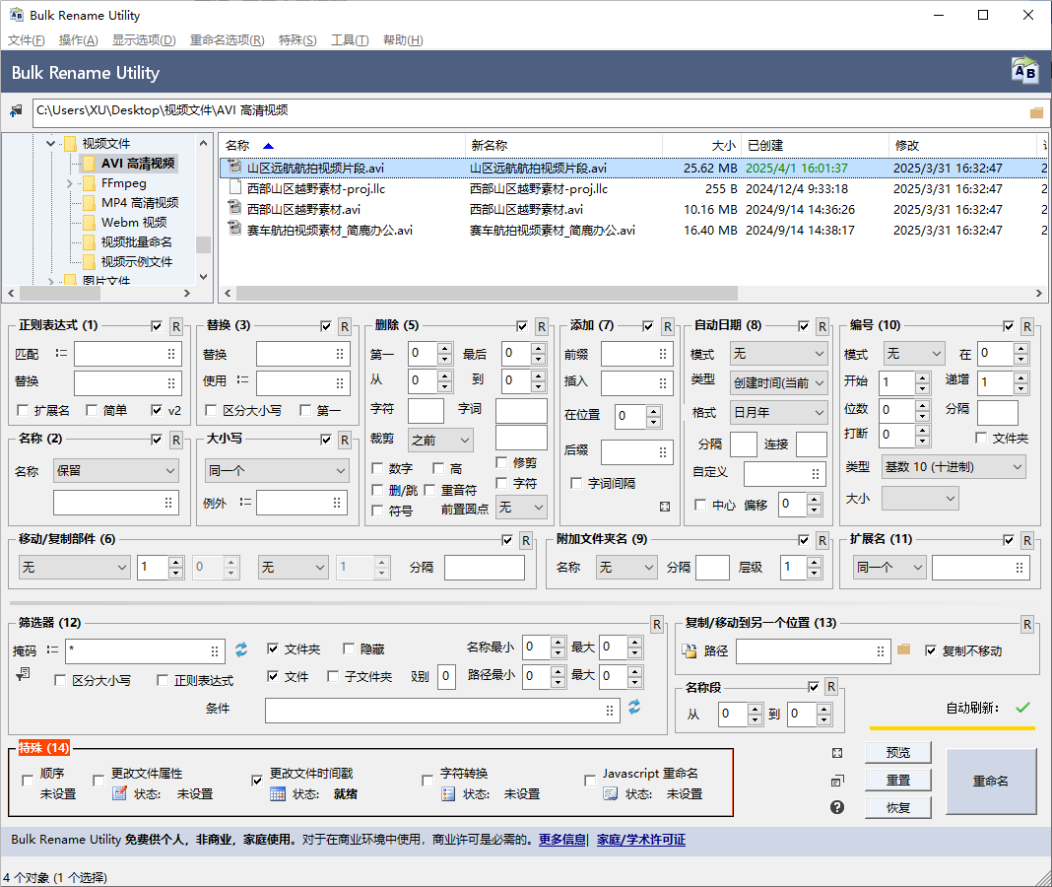Click the Bulk Rename Utility AB logo icon
The height and width of the screenshot is (887, 1052).
[1024, 70]
